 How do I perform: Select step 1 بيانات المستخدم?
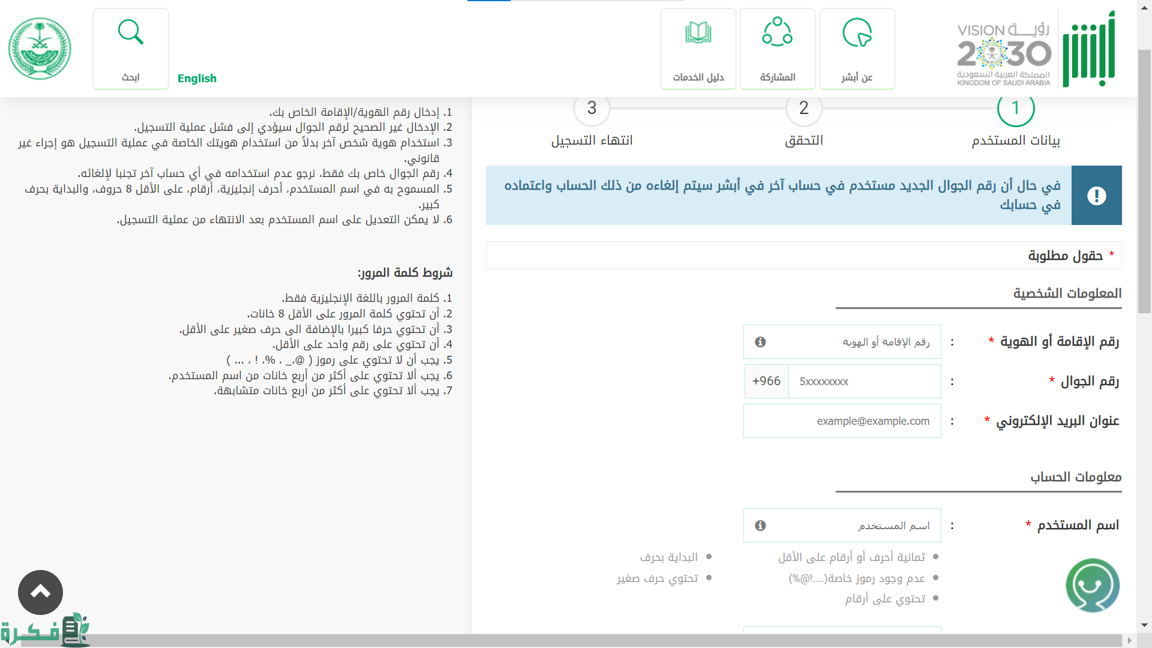coord(1016,109)
